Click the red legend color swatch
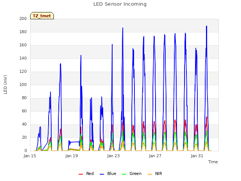The image size is (241, 181). 81,174
